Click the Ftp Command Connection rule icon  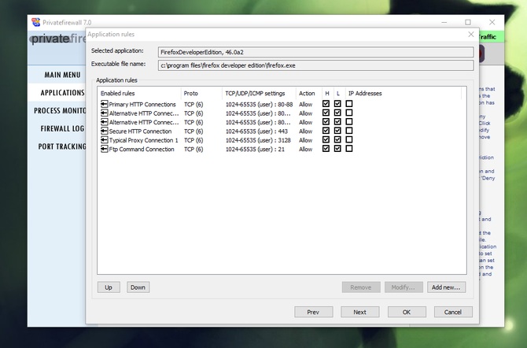click(x=104, y=149)
